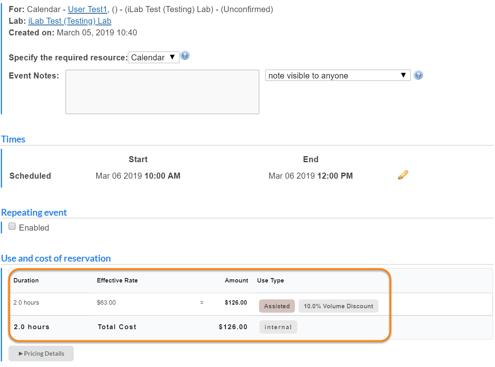The height and width of the screenshot is (367, 495).
Task: Click the Use Type column header
Action: 270,280
